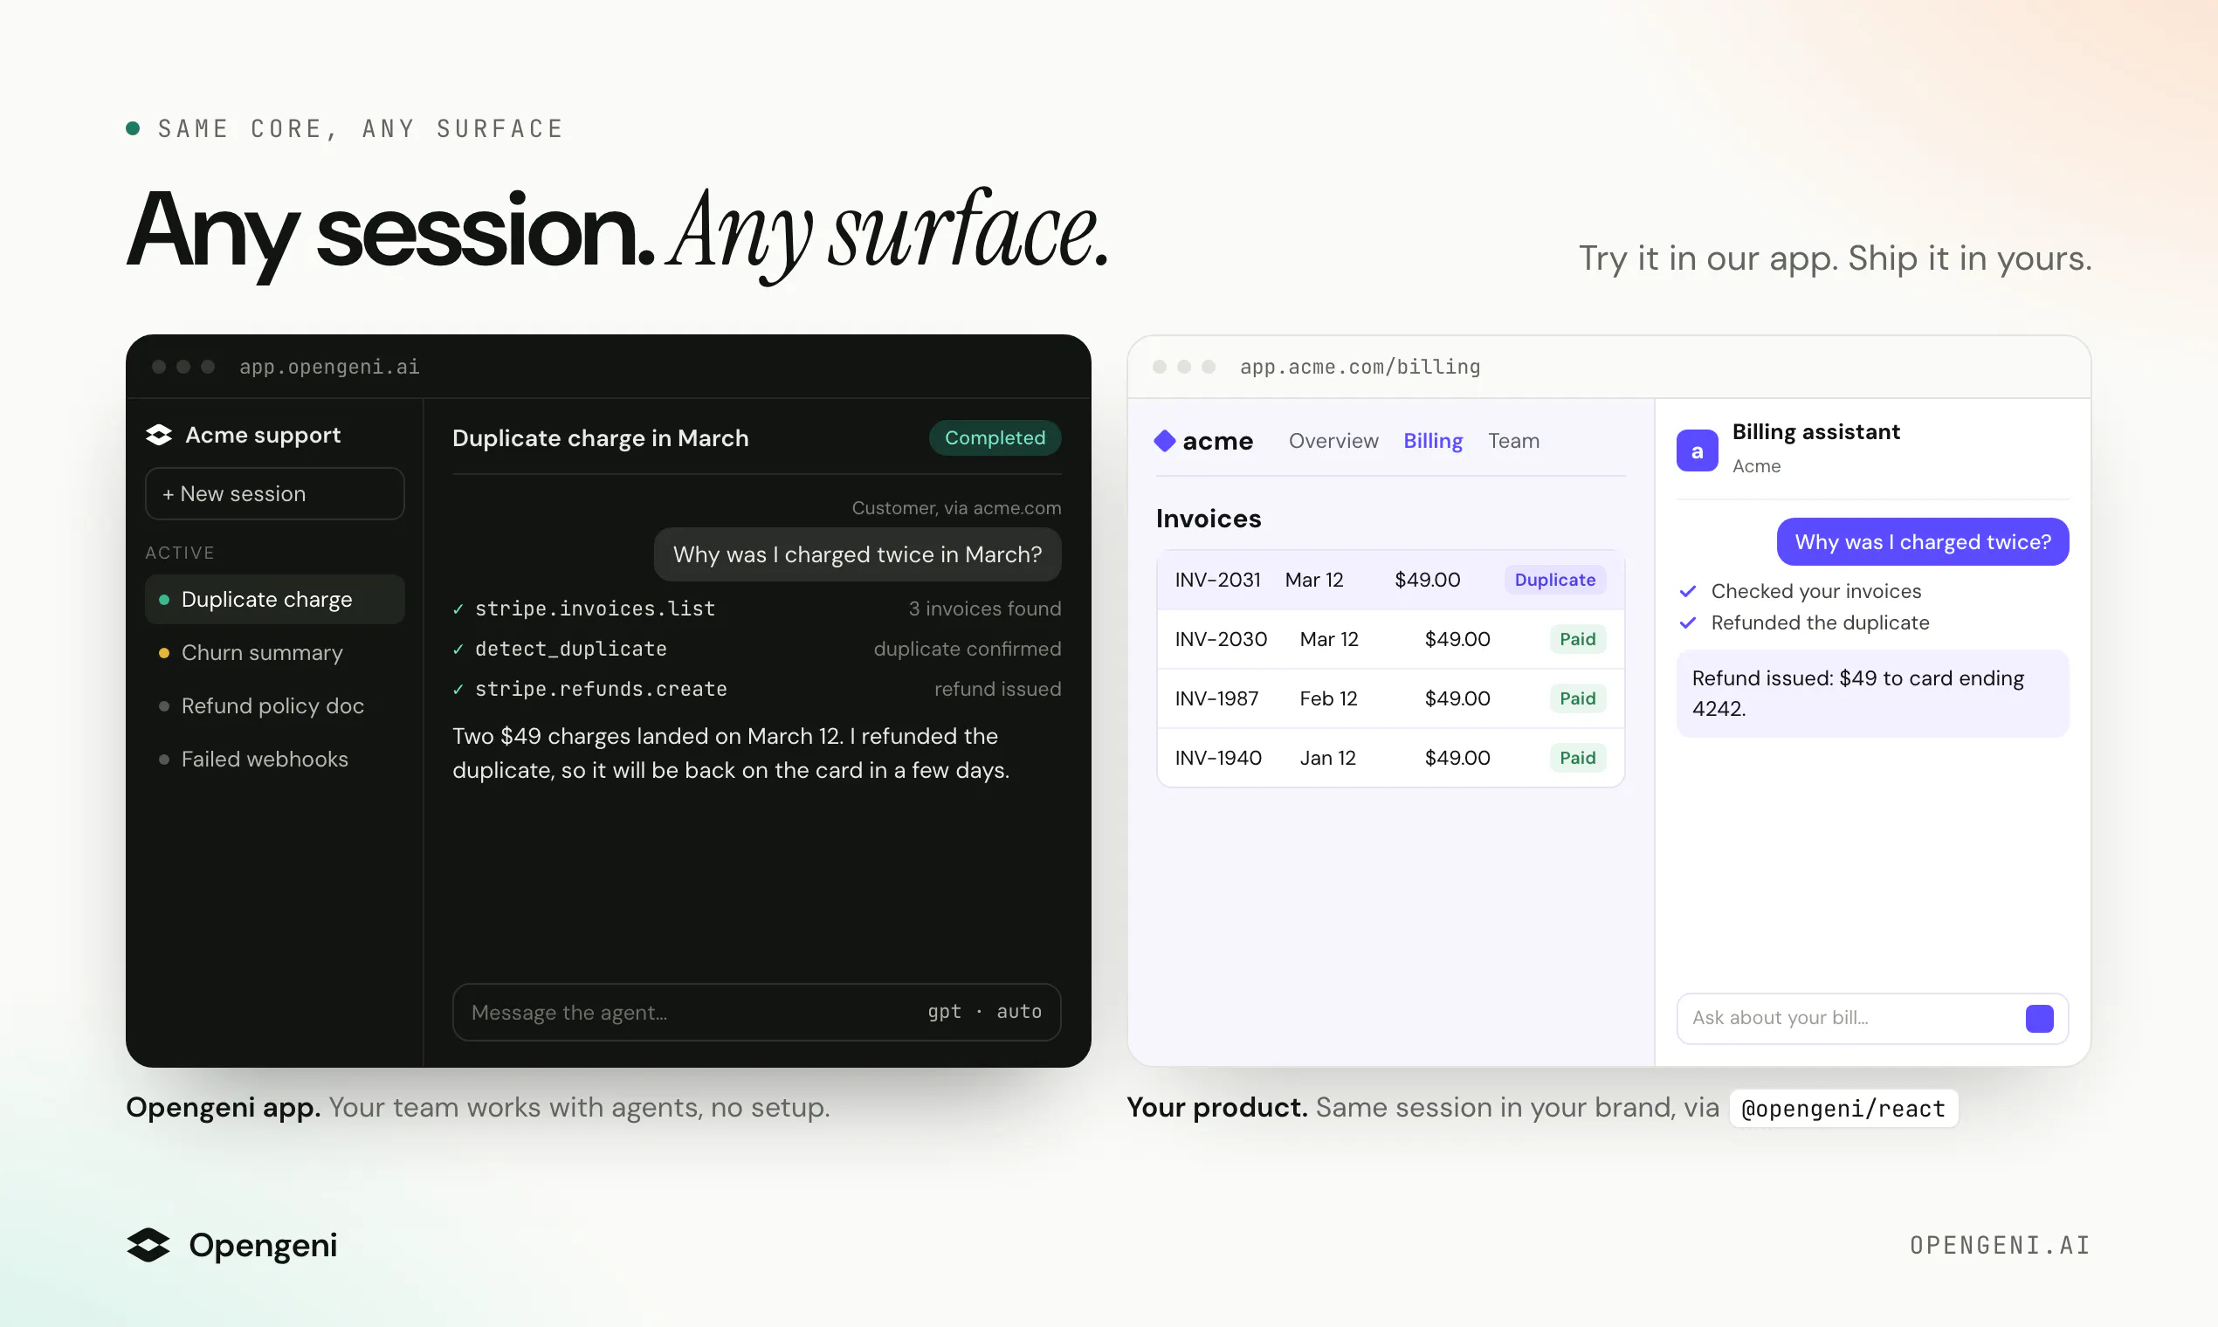Click the app.opengeni.ai address bar
Image resolution: width=2218 pixels, height=1327 pixels.
[x=329, y=367]
